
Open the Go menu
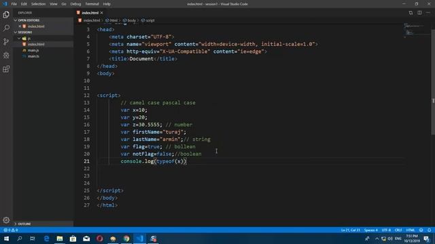coord(64,4)
